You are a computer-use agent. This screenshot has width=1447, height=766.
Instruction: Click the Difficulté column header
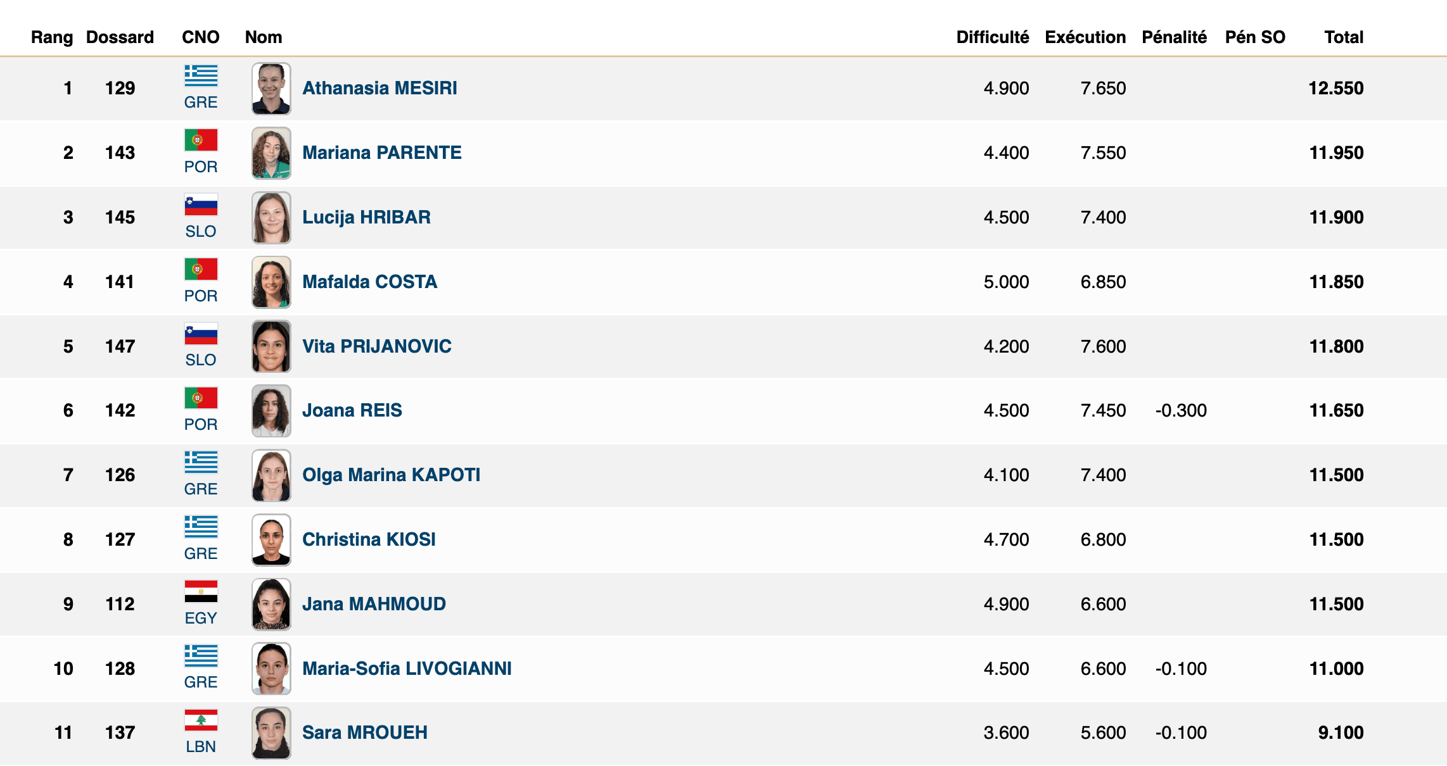(x=992, y=37)
